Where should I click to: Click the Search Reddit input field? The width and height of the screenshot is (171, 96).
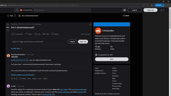point(62,10)
